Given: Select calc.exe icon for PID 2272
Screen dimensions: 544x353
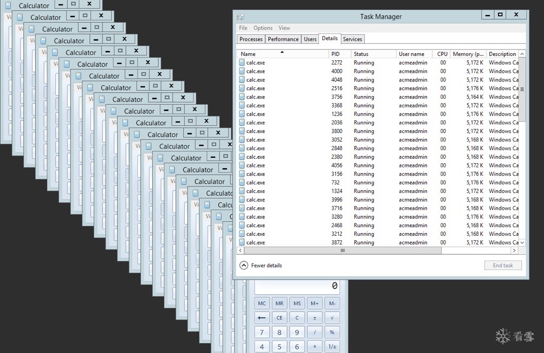Looking at the screenshot, I should (242, 62).
